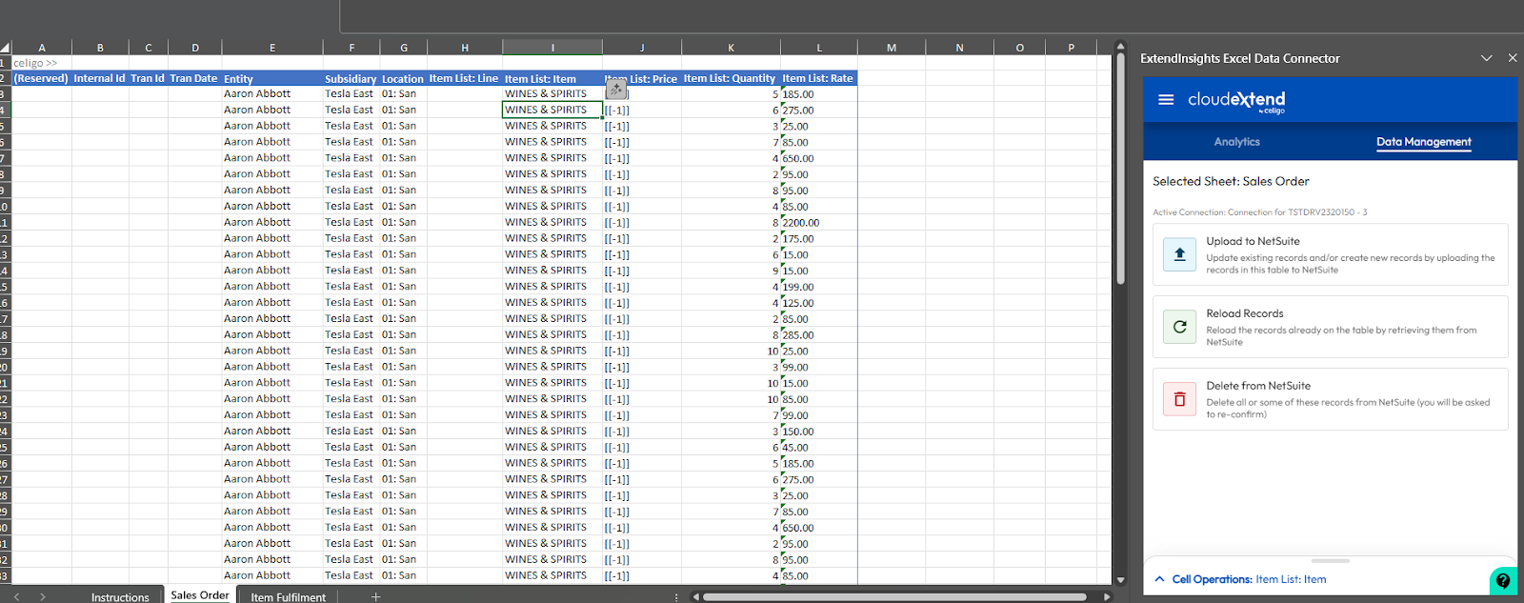
Task: Open the CloudExtend hamburger menu
Action: pyautogui.click(x=1166, y=100)
